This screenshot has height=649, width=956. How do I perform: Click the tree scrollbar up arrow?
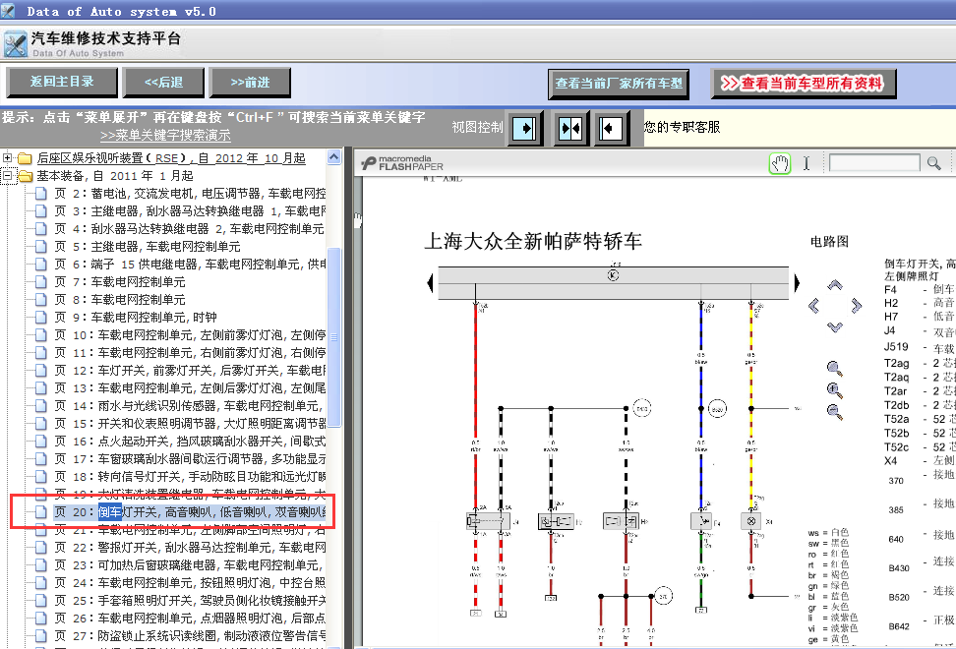point(334,157)
